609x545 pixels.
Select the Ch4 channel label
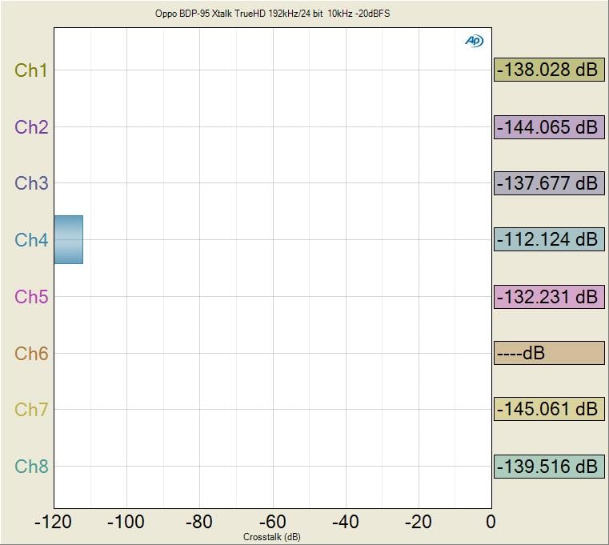pos(31,240)
